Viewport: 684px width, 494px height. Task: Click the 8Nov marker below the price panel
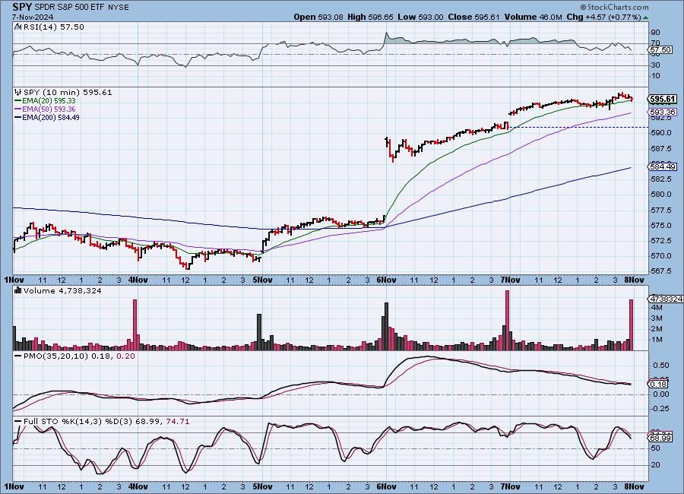pyautogui.click(x=635, y=280)
